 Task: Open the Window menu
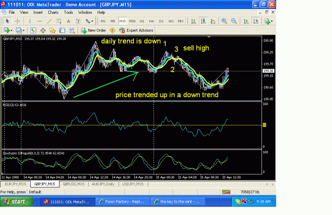(85, 13)
